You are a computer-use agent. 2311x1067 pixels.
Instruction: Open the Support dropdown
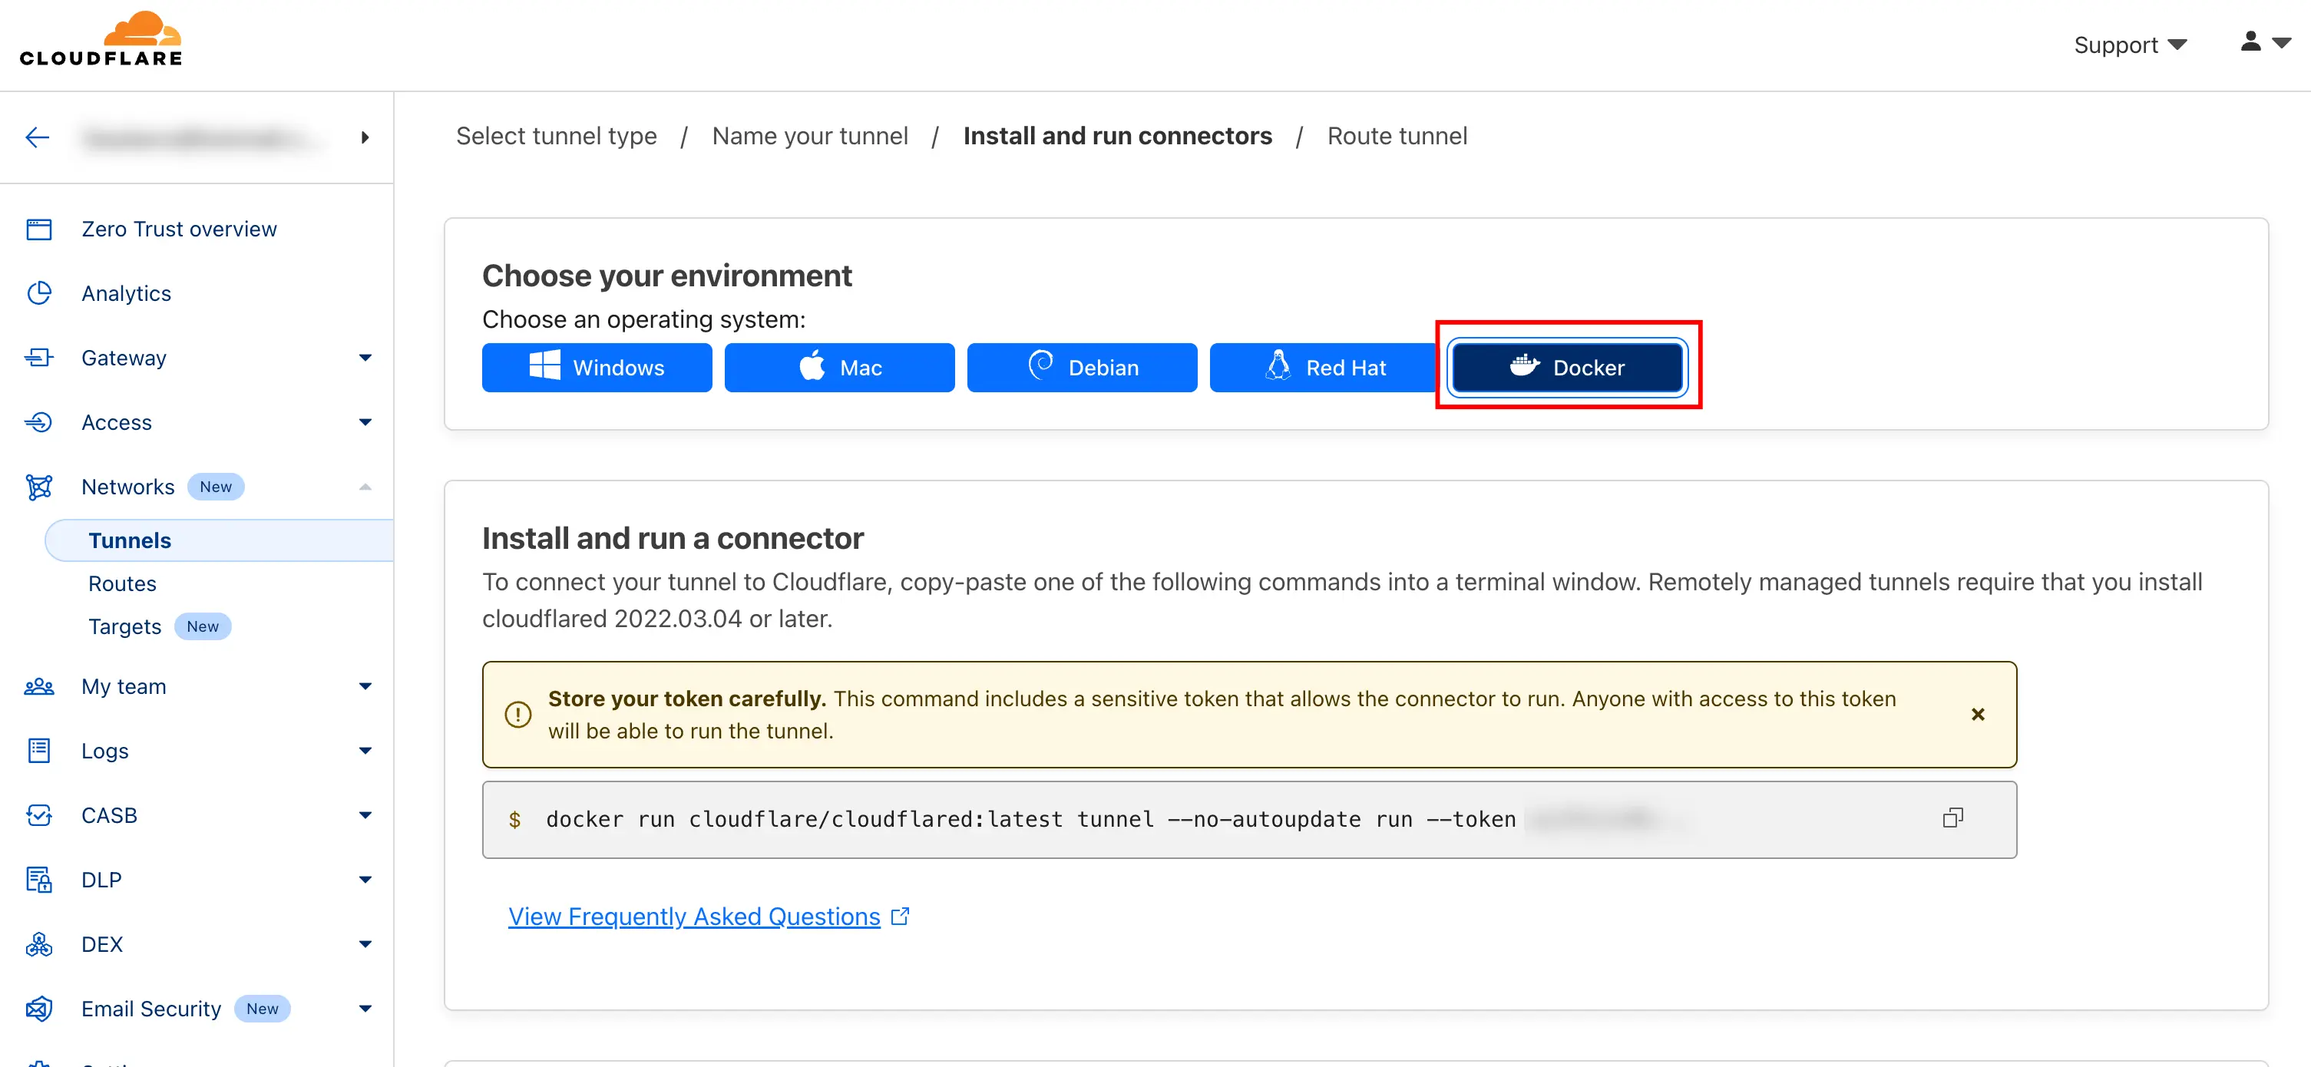coord(2129,45)
